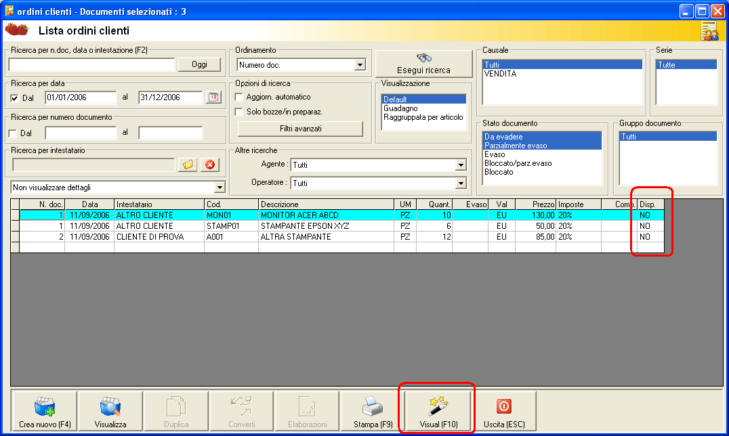Click the user notes icon in header
Screen dimensions: 729x436
click(710, 31)
